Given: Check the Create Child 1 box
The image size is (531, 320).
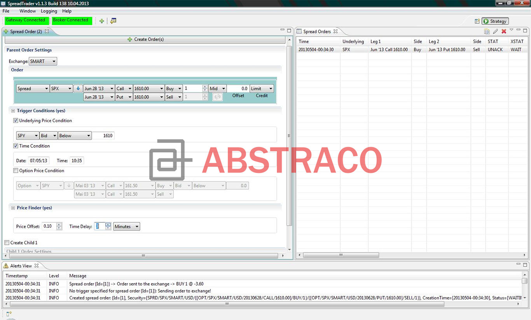Looking at the screenshot, I should (x=6, y=242).
